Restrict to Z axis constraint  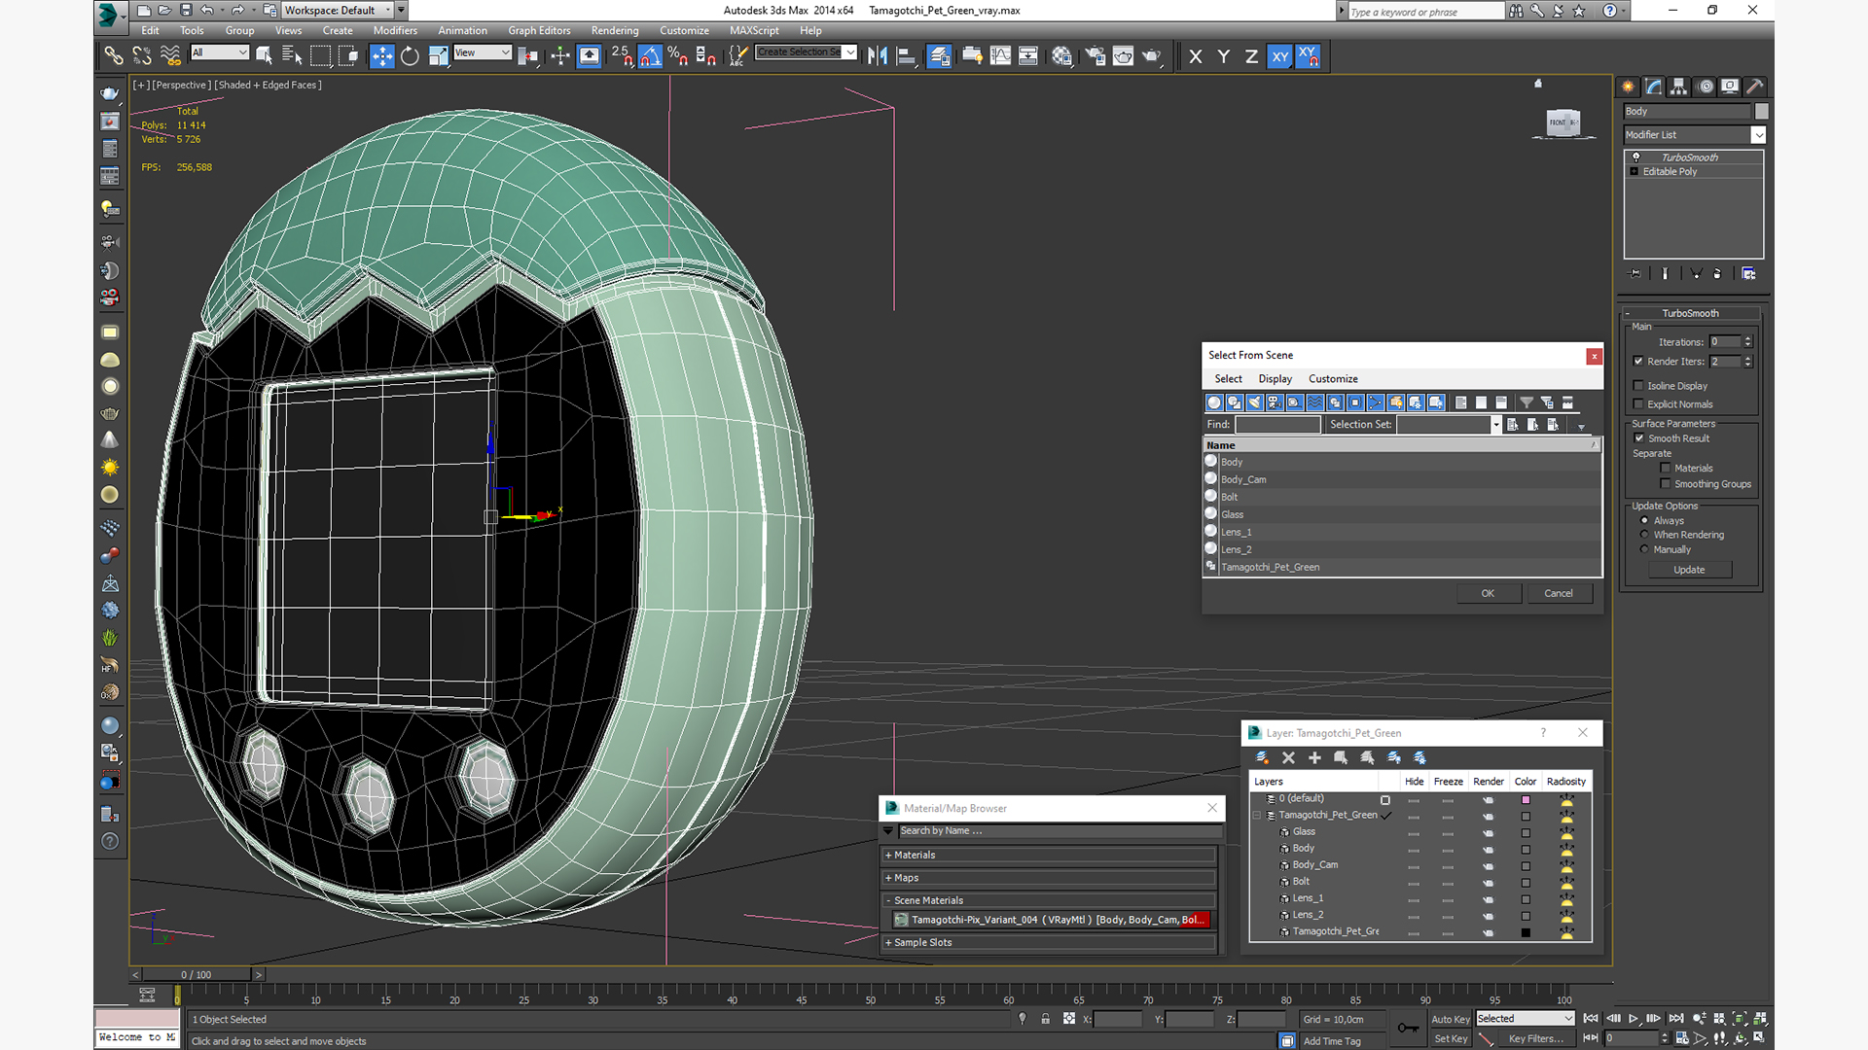[x=1251, y=56]
